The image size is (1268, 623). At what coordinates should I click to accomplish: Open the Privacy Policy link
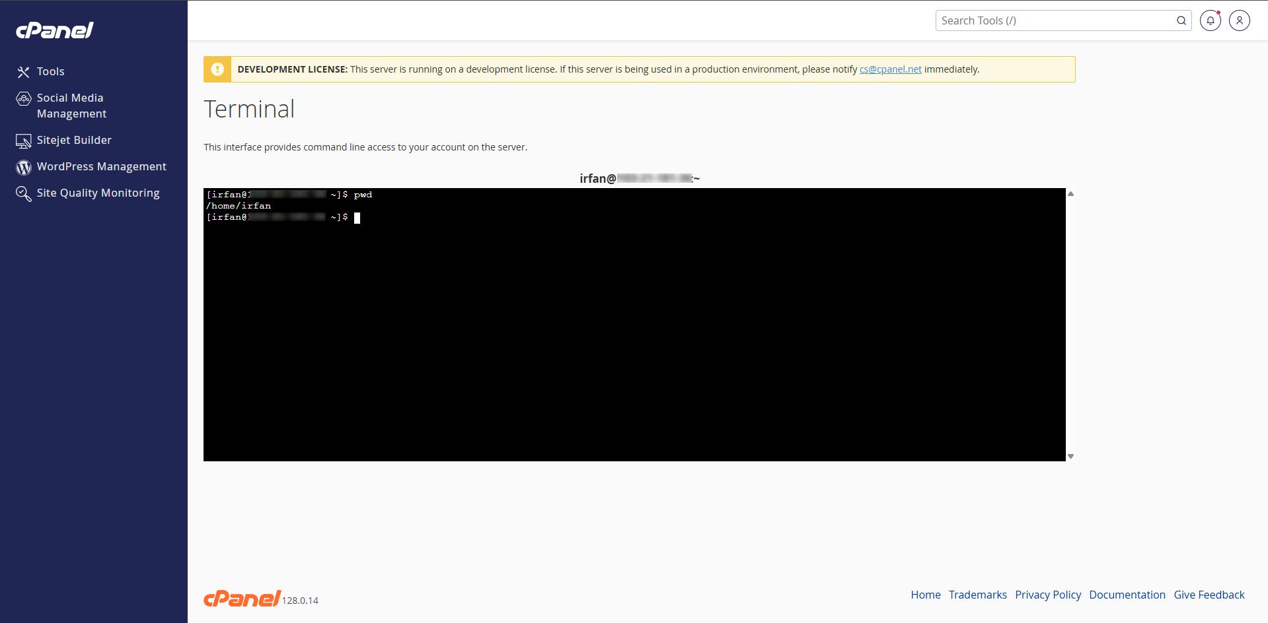1048,595
